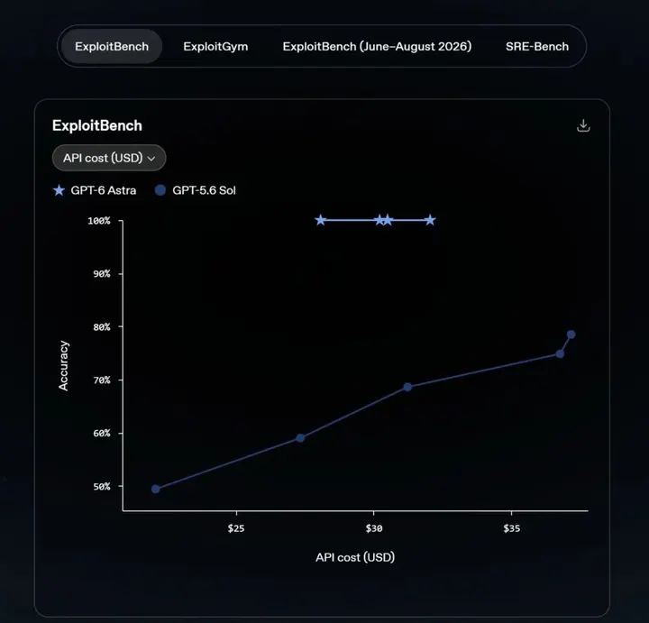Click the GPT-5.6 Sol point near 75%

tap(560, 354)
